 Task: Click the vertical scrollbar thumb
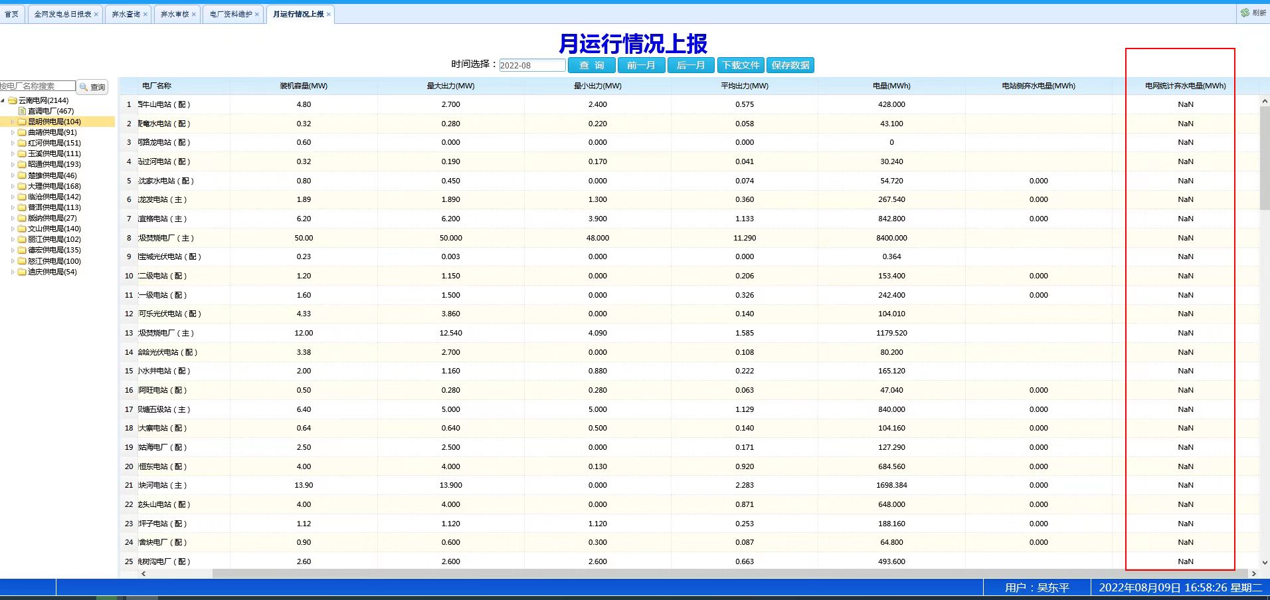1265,158
